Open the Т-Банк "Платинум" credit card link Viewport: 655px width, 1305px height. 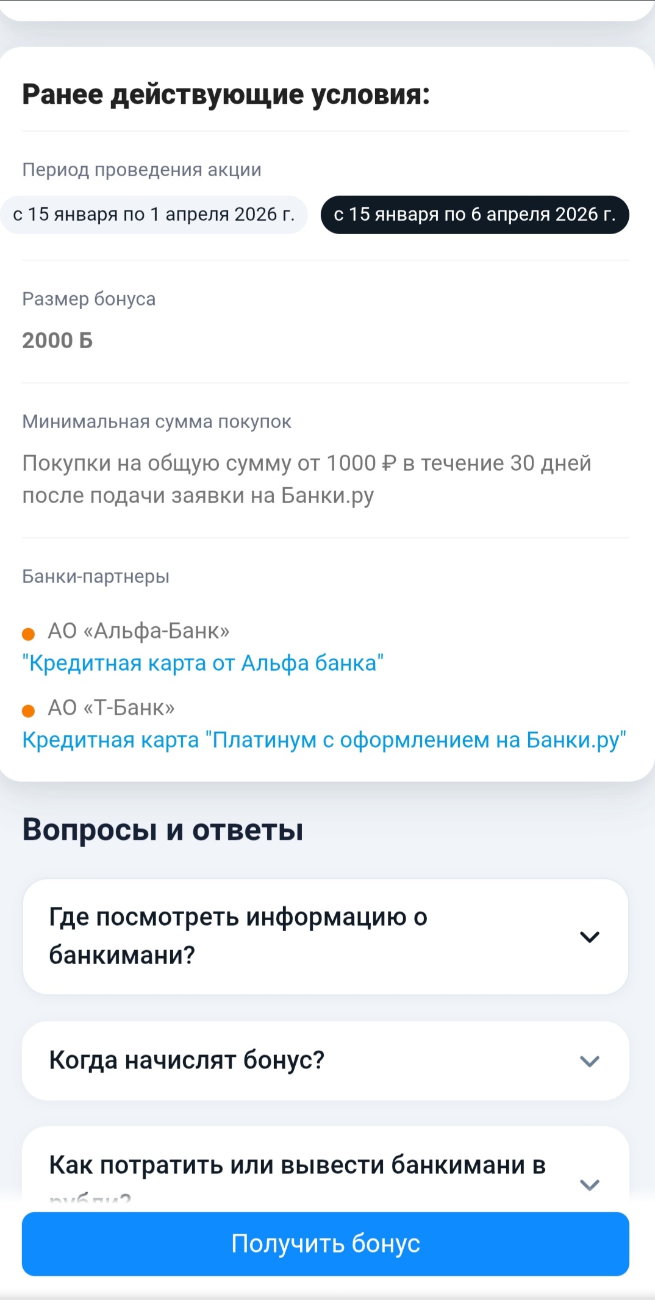click(324, 740)
